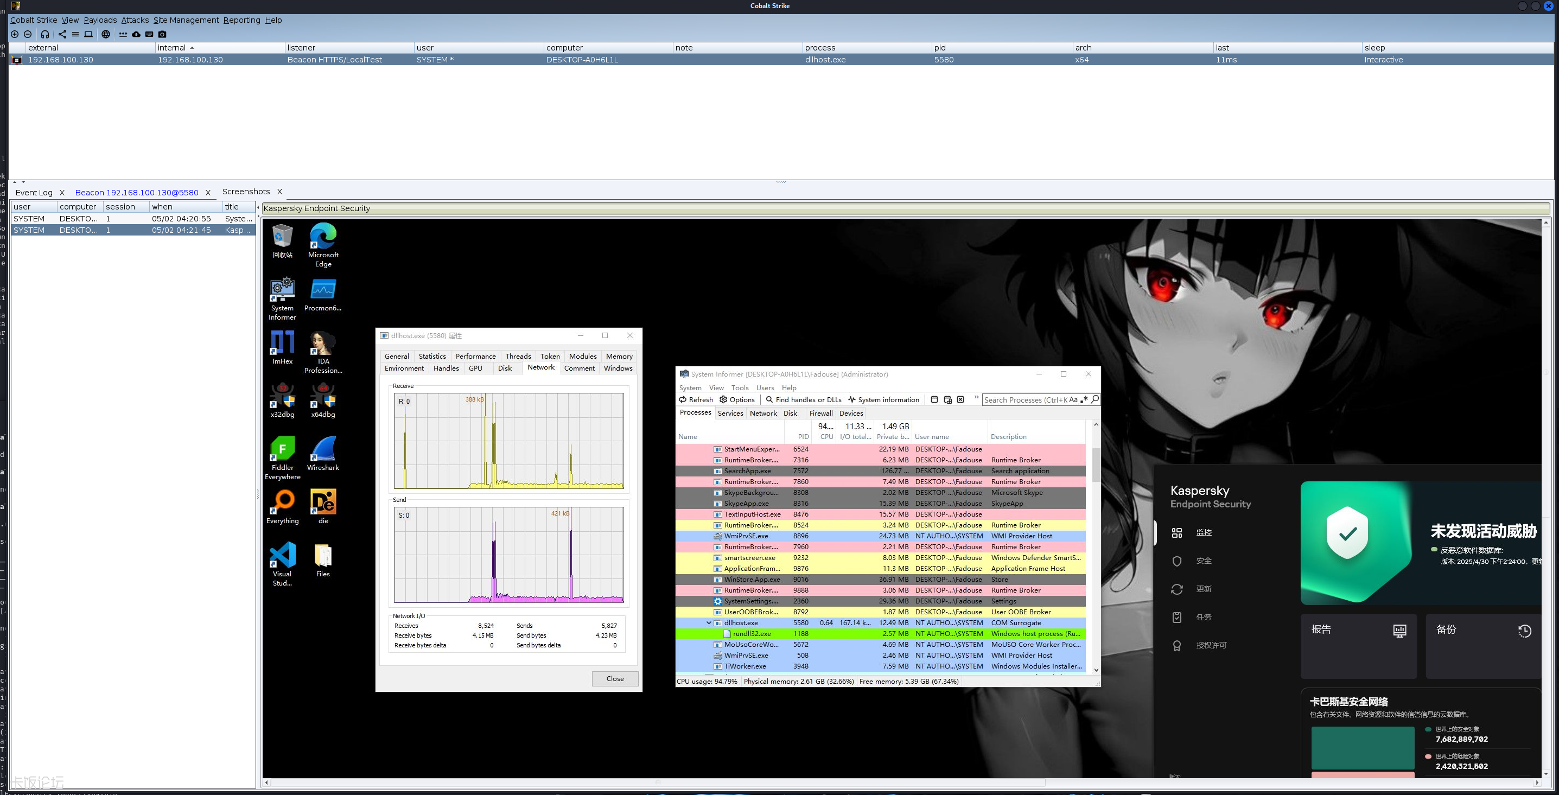Open screenshots via camera toolbar icon
Image resolution: width=1559 pixels, height=795 pixels.
(x=162, y=35)
